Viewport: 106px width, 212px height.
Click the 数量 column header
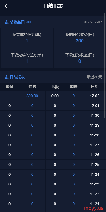point(10,87)
